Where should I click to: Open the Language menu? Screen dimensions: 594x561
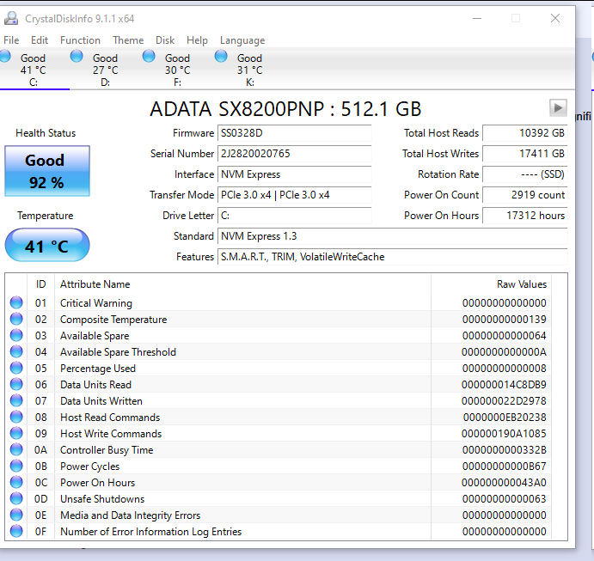tap(242, 40)
